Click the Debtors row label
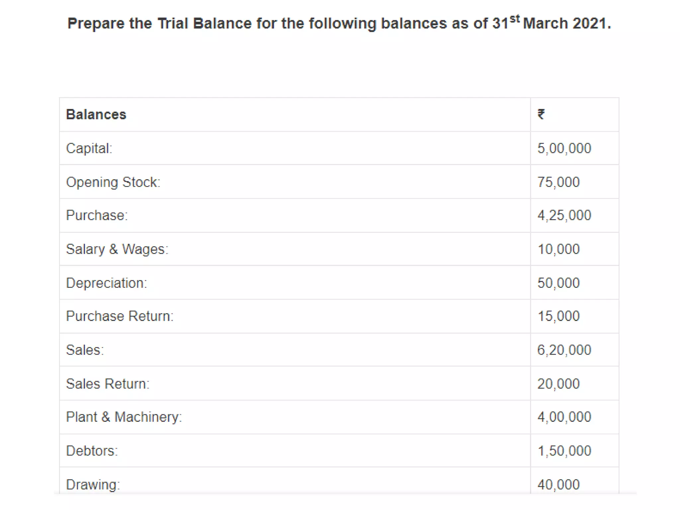The height and width of the screenshot is (510, 680). tap(92, 451)
